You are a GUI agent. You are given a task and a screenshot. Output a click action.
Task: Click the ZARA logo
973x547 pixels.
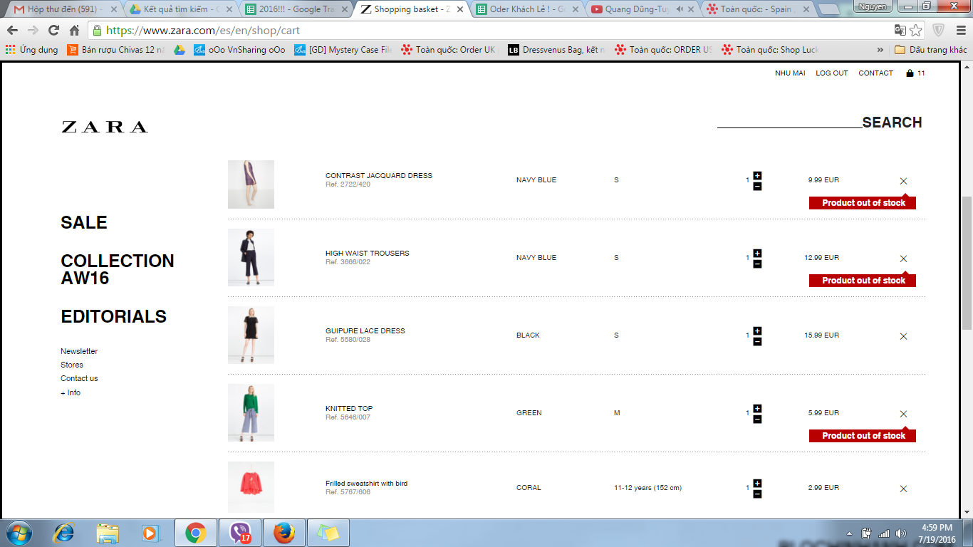coord(105,127)
